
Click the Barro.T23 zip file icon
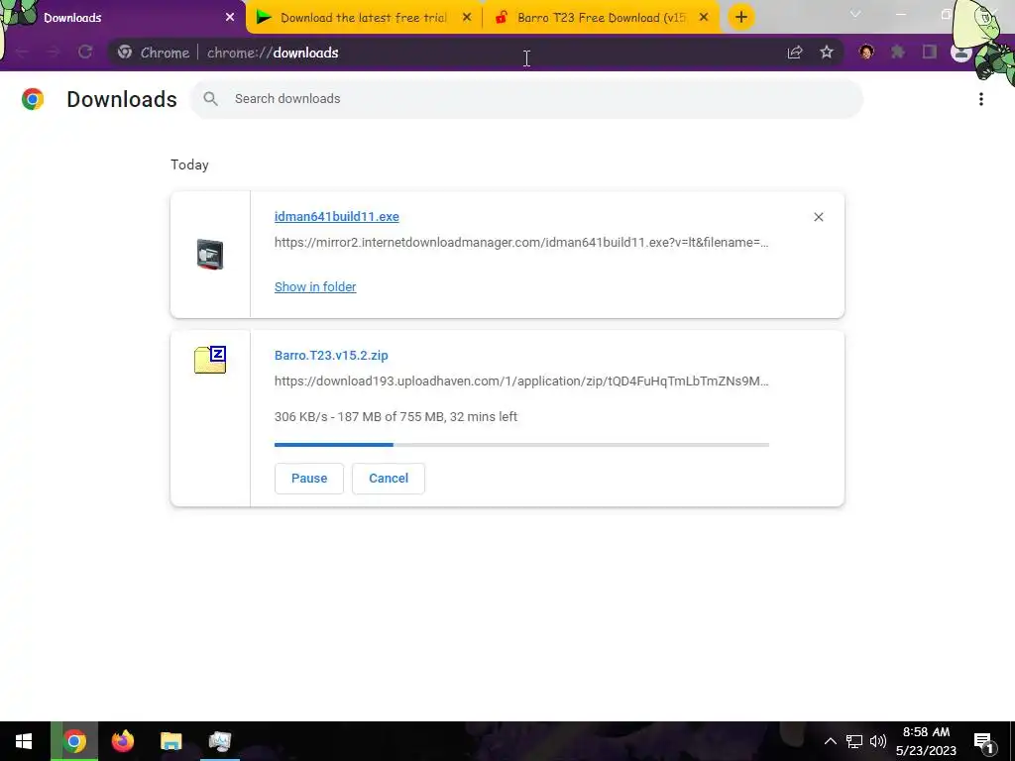pyautogui.click(x=210, y=360)
